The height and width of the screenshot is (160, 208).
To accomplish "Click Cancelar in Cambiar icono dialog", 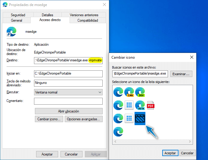I will tap(187, 153).
